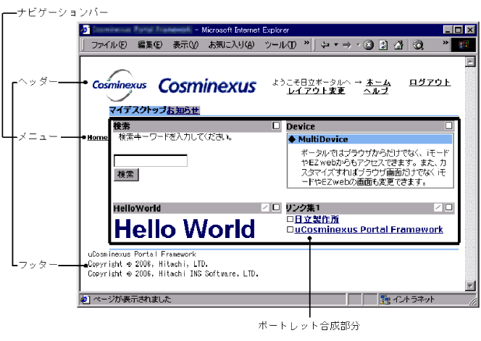Click the Home house toolbar icon

[x=398, y=45]
